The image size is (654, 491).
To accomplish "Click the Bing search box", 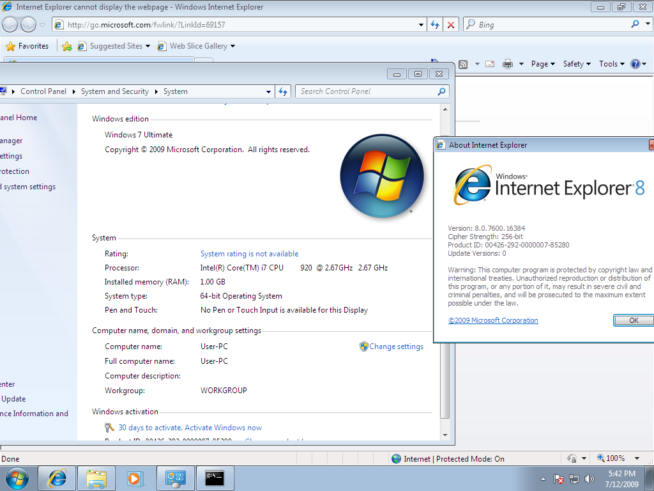I will point(547,25).
